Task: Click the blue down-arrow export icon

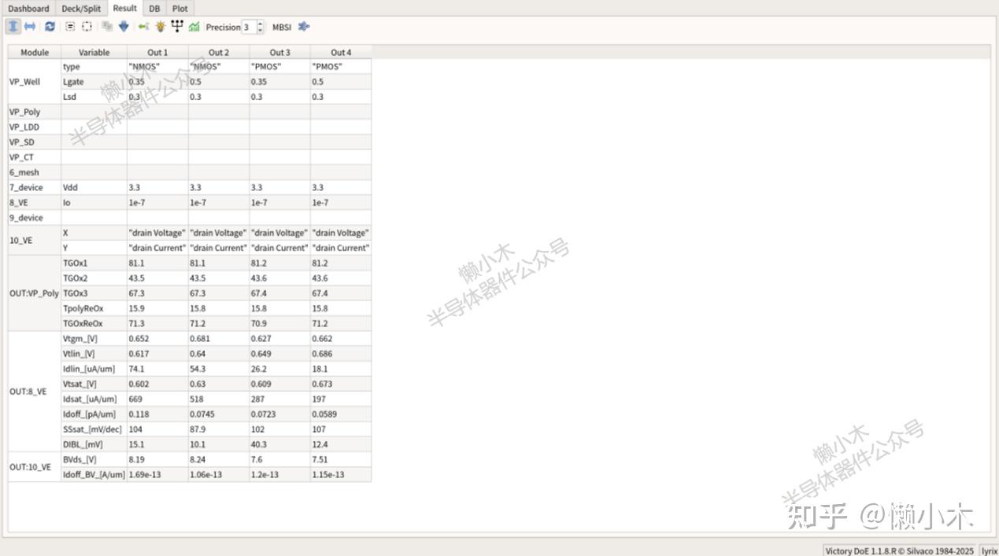Action: [x=123, y=26]
